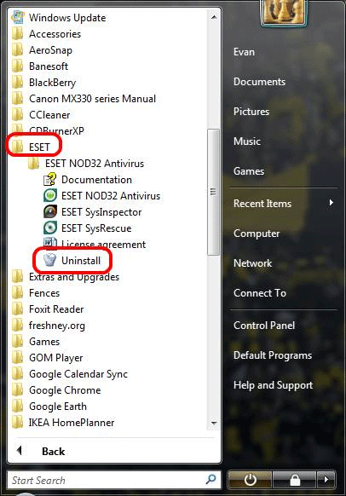Expand the Google Chrome folder
This screenshot has width=346, height=496.
(56, 389)
